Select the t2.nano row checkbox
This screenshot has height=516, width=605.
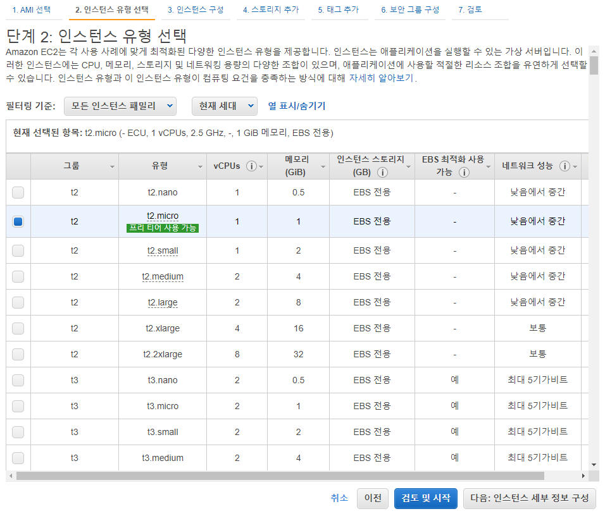[x=18, y=192]
